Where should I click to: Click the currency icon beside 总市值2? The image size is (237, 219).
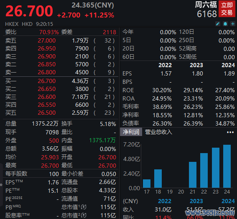click(x=84, y=215)
